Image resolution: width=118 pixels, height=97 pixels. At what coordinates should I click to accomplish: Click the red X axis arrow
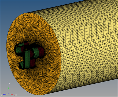click(x=12, y=94)
